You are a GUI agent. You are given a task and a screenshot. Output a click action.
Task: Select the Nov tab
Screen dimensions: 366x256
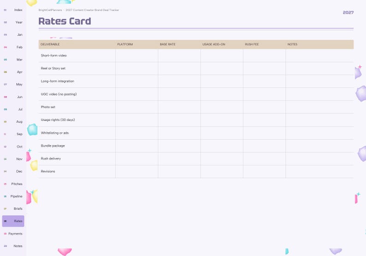pyautogui.click(x=13, y=159)
